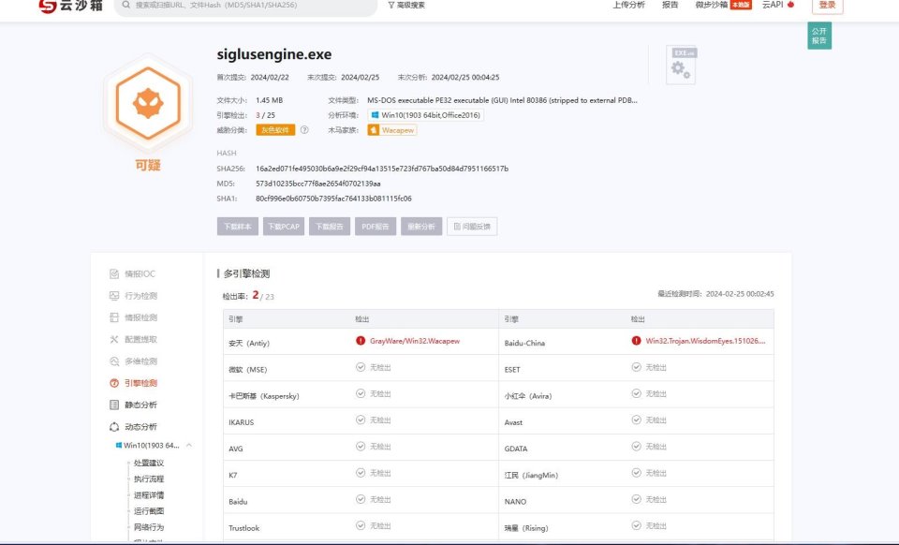Click the 行为检测 sidebar icon
Image resolution: width=899 pixels, height=545 pixels.
(114, 296)
